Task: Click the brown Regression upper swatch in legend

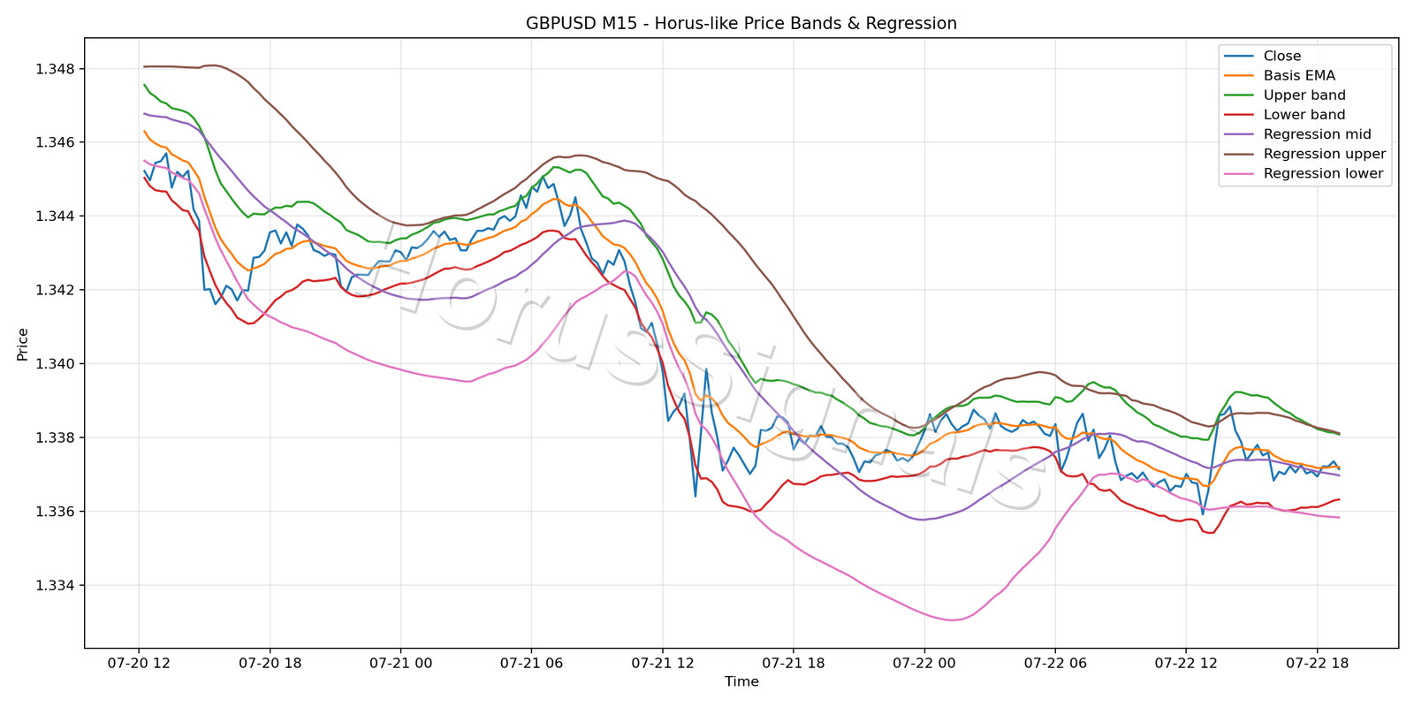Action: (x=1239, y=154)
